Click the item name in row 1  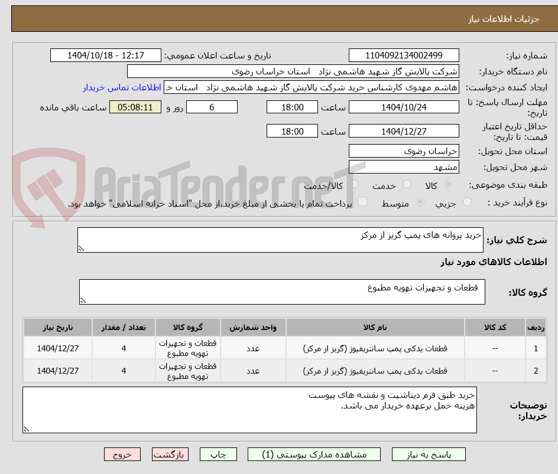(375, 349)
